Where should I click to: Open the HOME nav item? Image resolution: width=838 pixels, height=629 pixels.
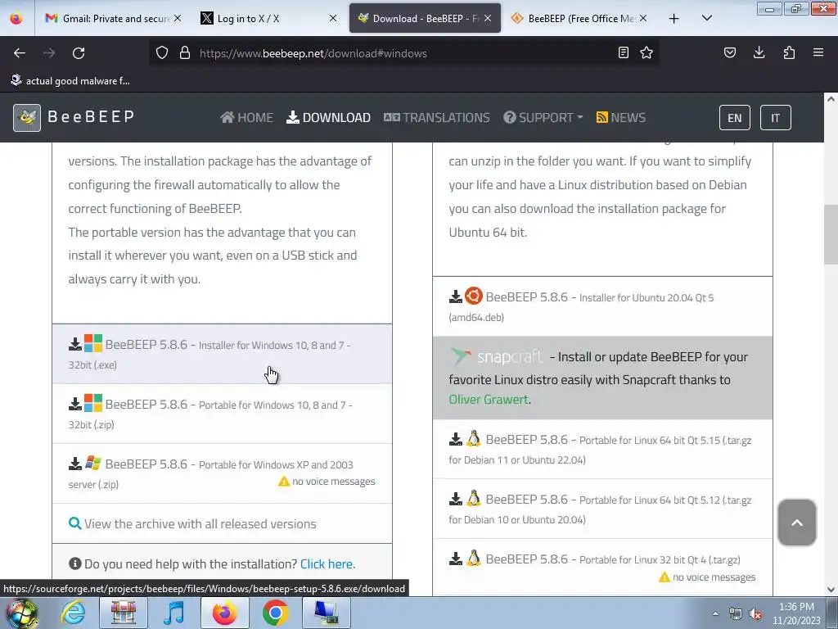tap(247, 118)
